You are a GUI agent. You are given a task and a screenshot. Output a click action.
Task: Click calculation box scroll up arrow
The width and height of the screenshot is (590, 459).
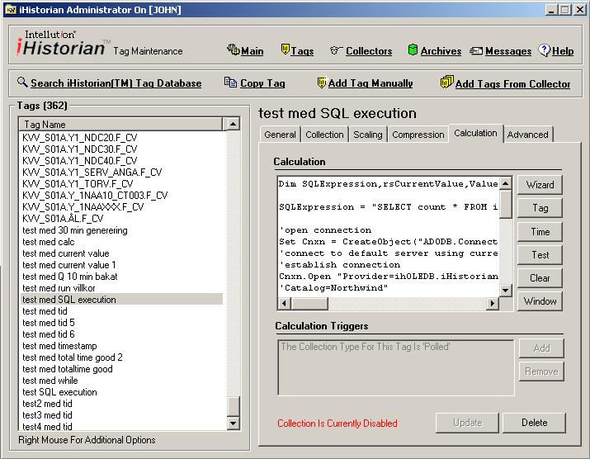(x=505, y=183)
